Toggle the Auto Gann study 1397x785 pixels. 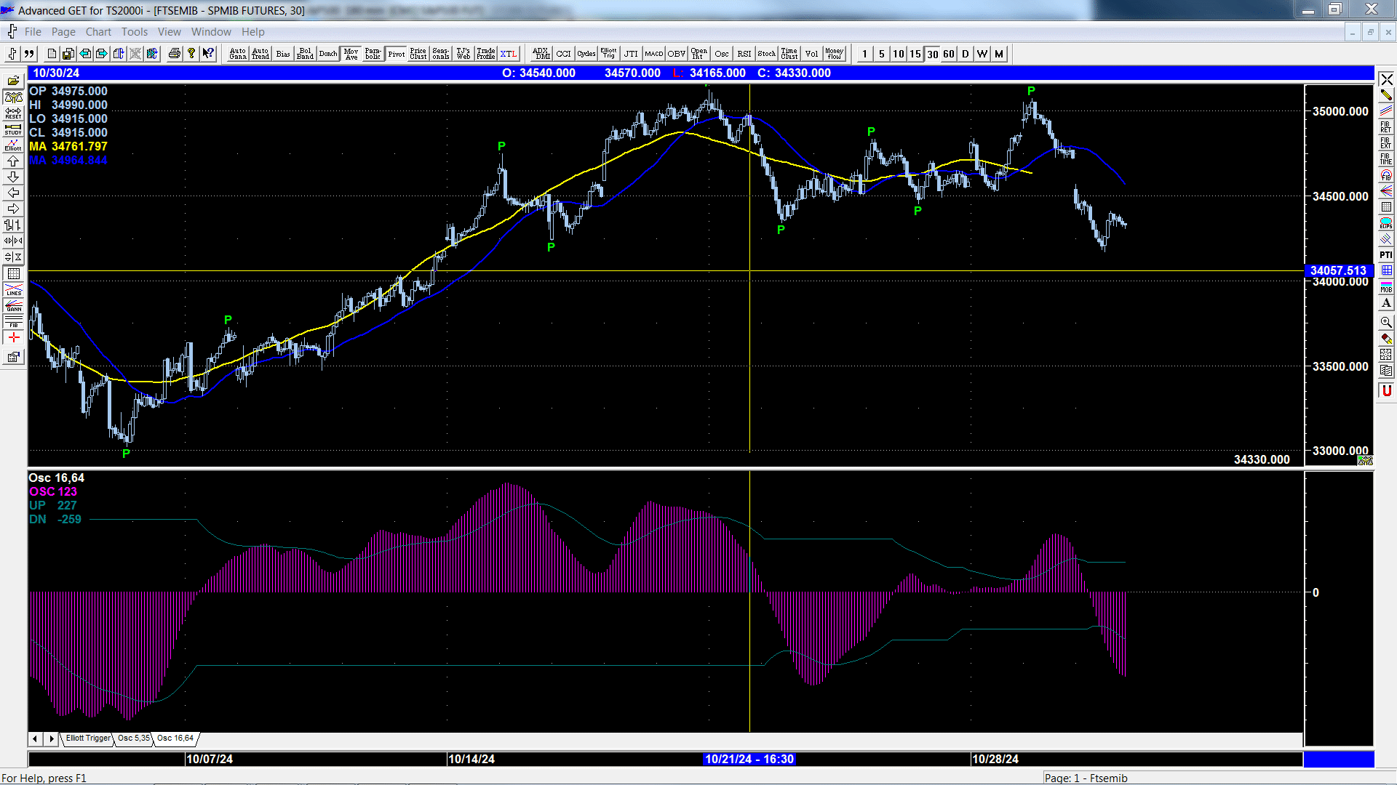tap(238, 54)
